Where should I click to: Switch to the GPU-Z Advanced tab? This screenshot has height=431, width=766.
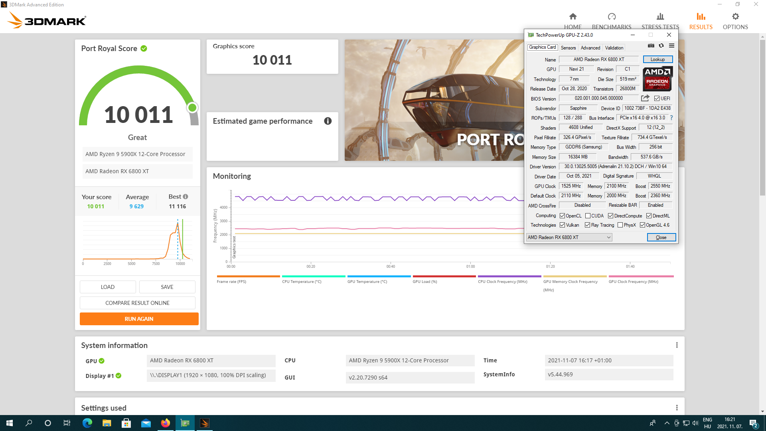(x=590, y=48)
